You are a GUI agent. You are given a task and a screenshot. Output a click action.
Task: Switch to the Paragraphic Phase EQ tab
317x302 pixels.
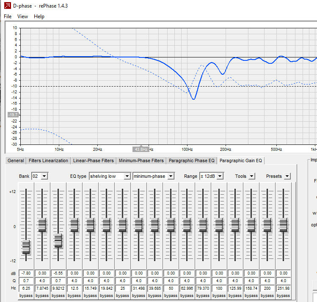[191, 161]
